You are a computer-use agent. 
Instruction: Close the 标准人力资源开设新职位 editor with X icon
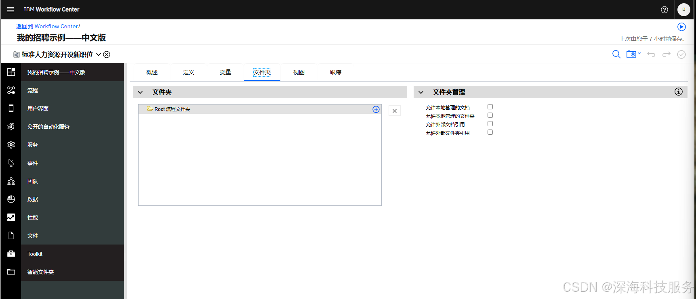click(x=107, y=54)
